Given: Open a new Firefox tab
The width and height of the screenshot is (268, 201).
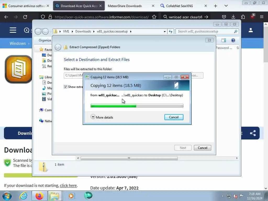Looking at the screenshot, I should (x=216, y=6).
